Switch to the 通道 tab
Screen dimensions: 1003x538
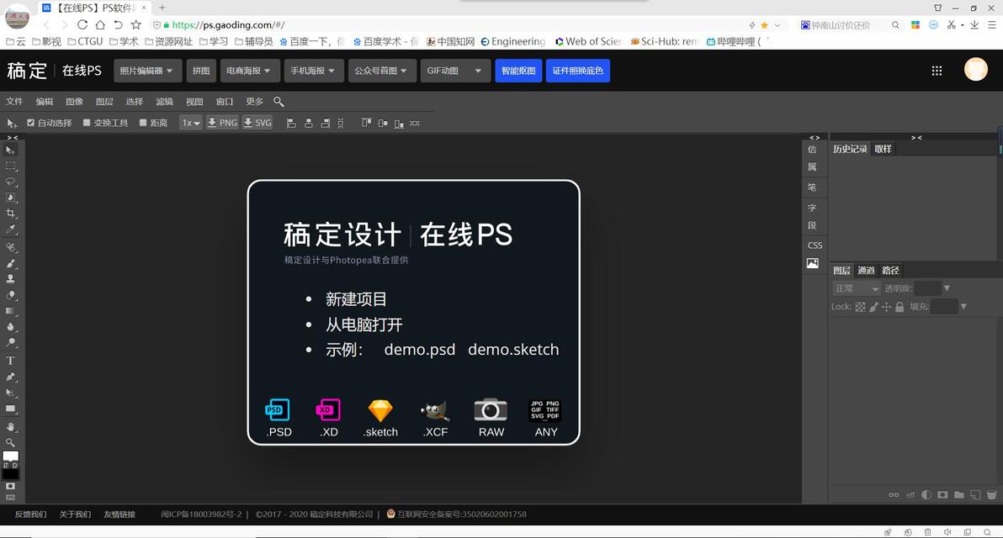point(866,271)
